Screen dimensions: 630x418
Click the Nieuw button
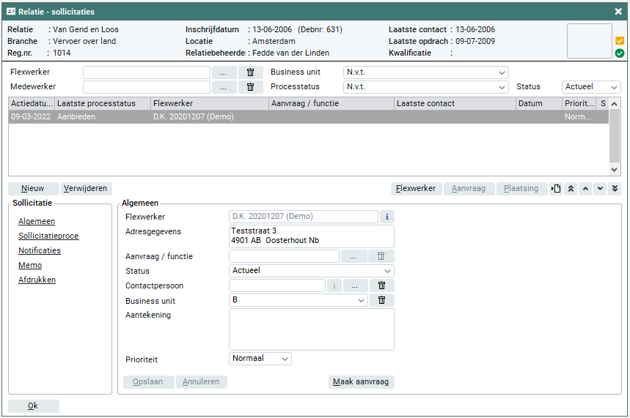pyautogui.click(x=33, y=189)
